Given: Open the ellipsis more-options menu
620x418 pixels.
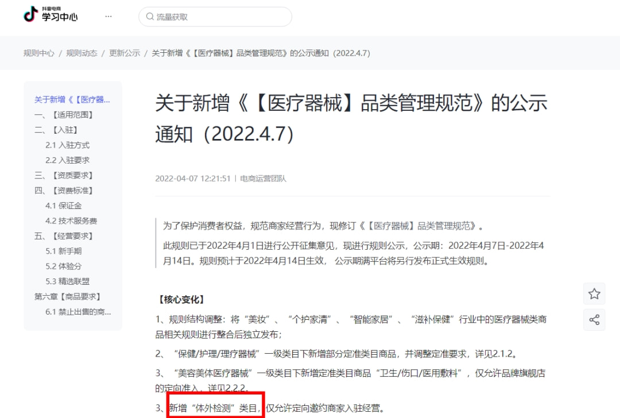Looking at the screenshot, I should coord(108,16).
